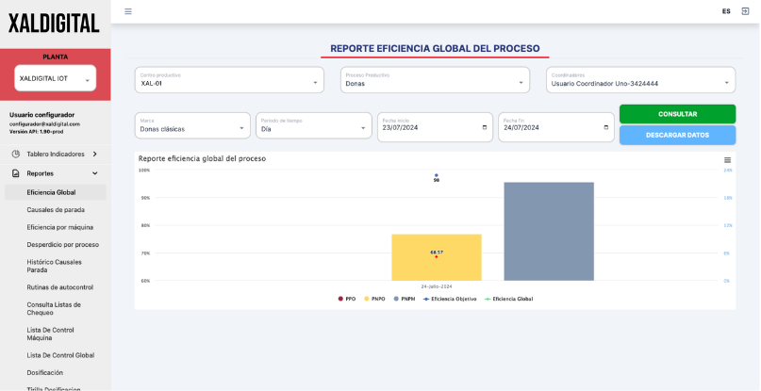Open the Planta XALDIGITAL IOT dropdown

coord(56,78)
